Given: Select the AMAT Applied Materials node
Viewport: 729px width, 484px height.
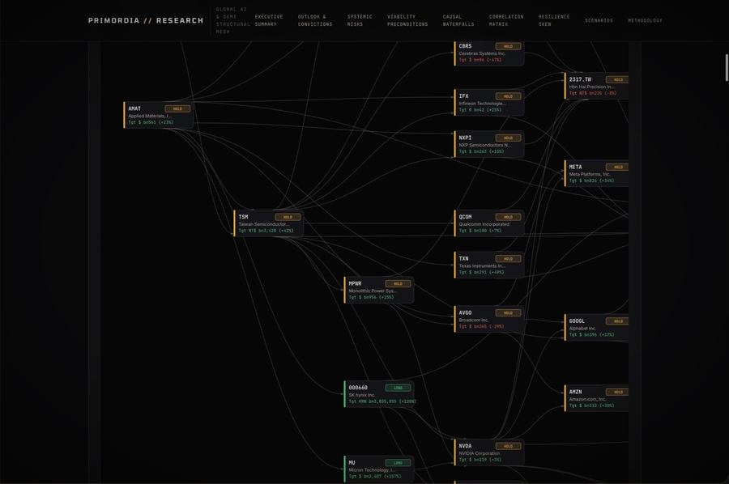Looking at the screenshot, I should (159, 115).
